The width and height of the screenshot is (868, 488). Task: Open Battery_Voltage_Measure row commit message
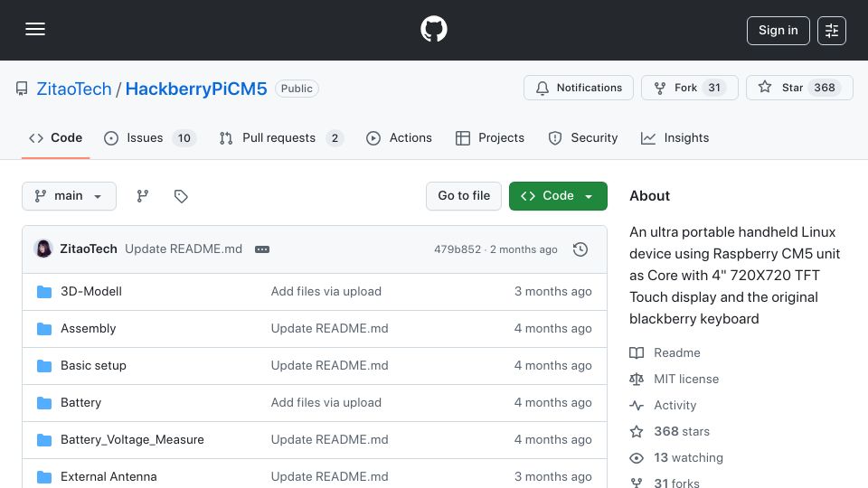(x=329, y=440)
